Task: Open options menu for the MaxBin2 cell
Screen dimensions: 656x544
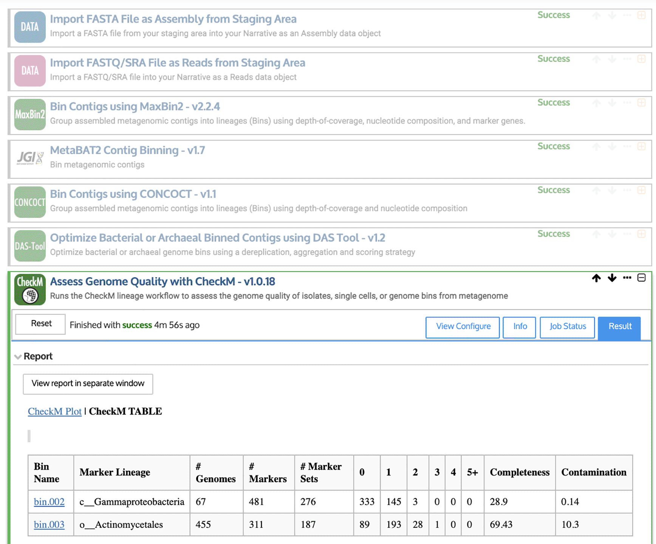Action: click(x=627, y=103)
